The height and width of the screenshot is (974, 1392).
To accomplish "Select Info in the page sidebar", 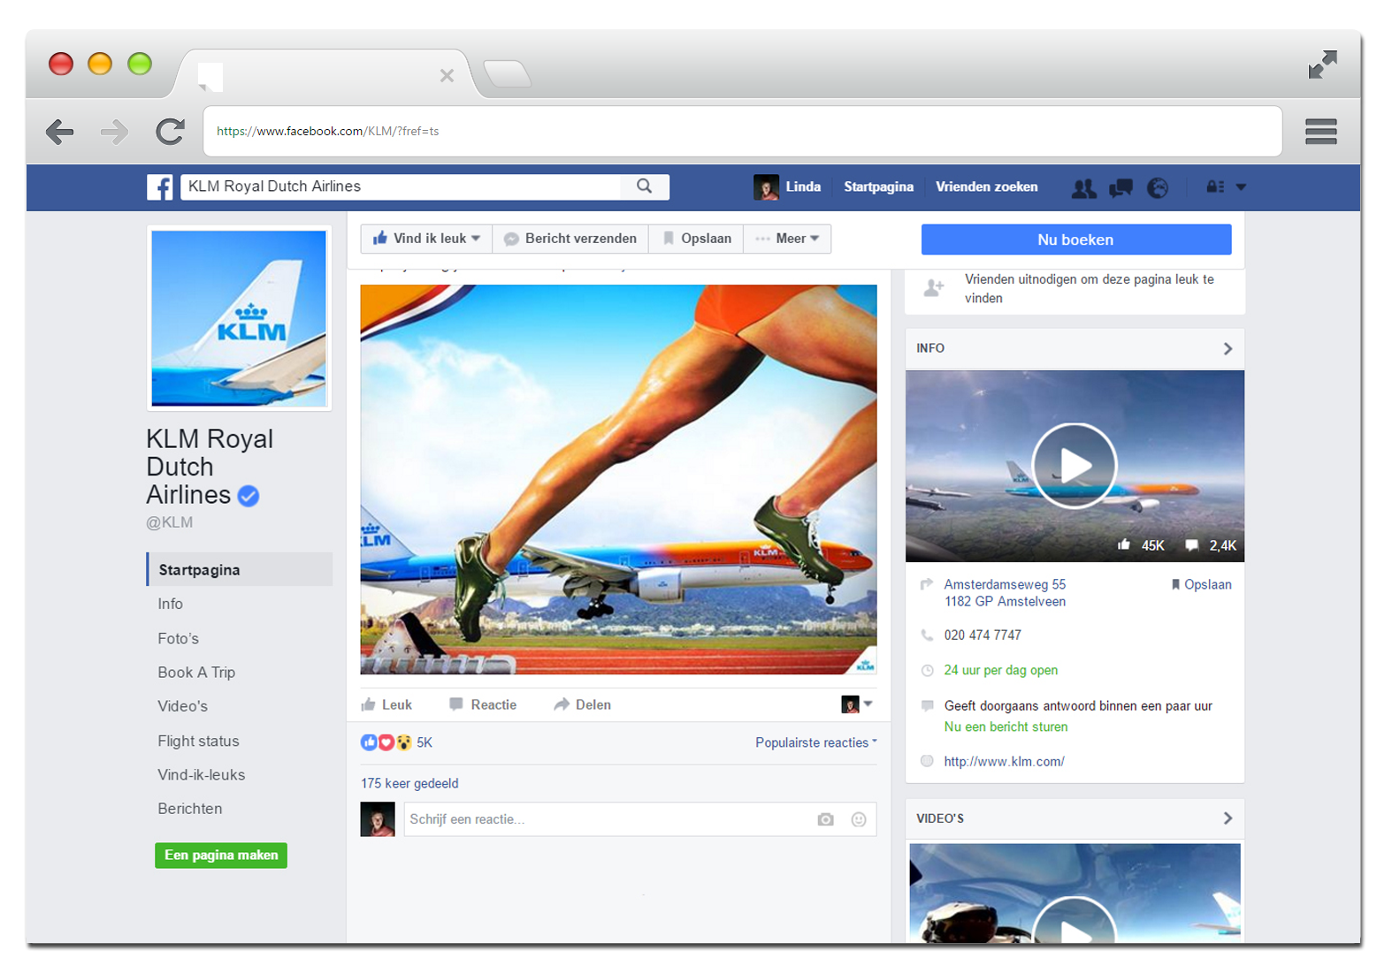I will point(171,604).
